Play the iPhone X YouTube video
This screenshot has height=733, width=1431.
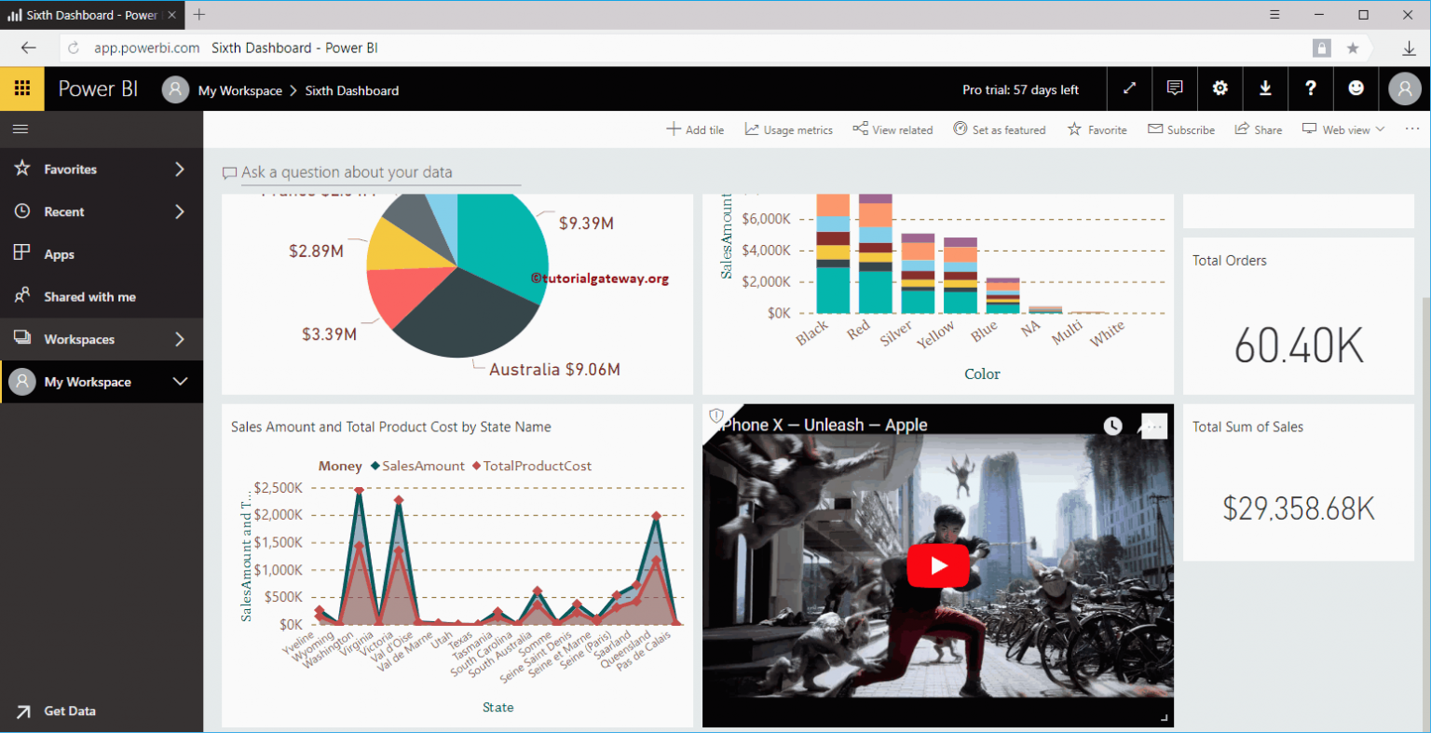[938, 565]
